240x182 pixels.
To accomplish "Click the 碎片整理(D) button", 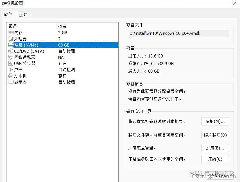I will click(215, 135).
